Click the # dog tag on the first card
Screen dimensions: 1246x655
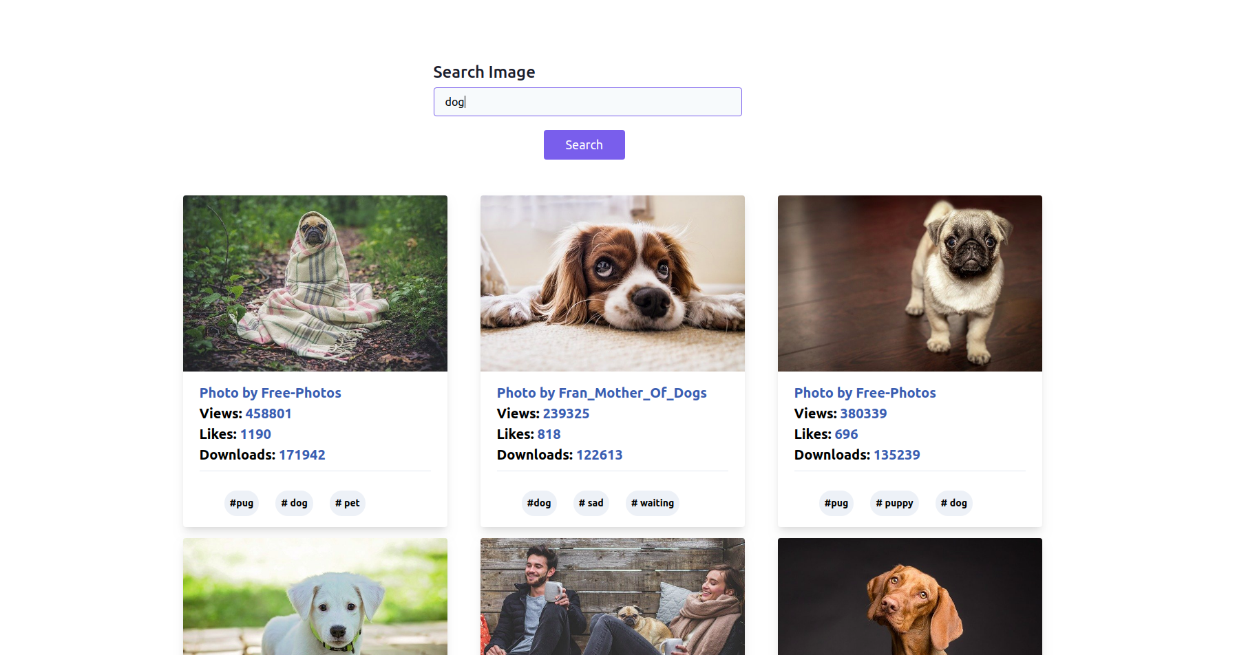[295, 503]
